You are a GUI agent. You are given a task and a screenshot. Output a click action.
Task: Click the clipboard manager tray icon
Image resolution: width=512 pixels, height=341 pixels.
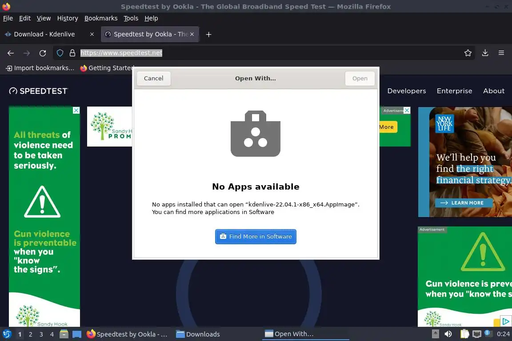pos(464,334)
